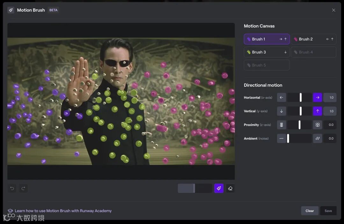Set horizontal motion to the left

coord(282,98)
